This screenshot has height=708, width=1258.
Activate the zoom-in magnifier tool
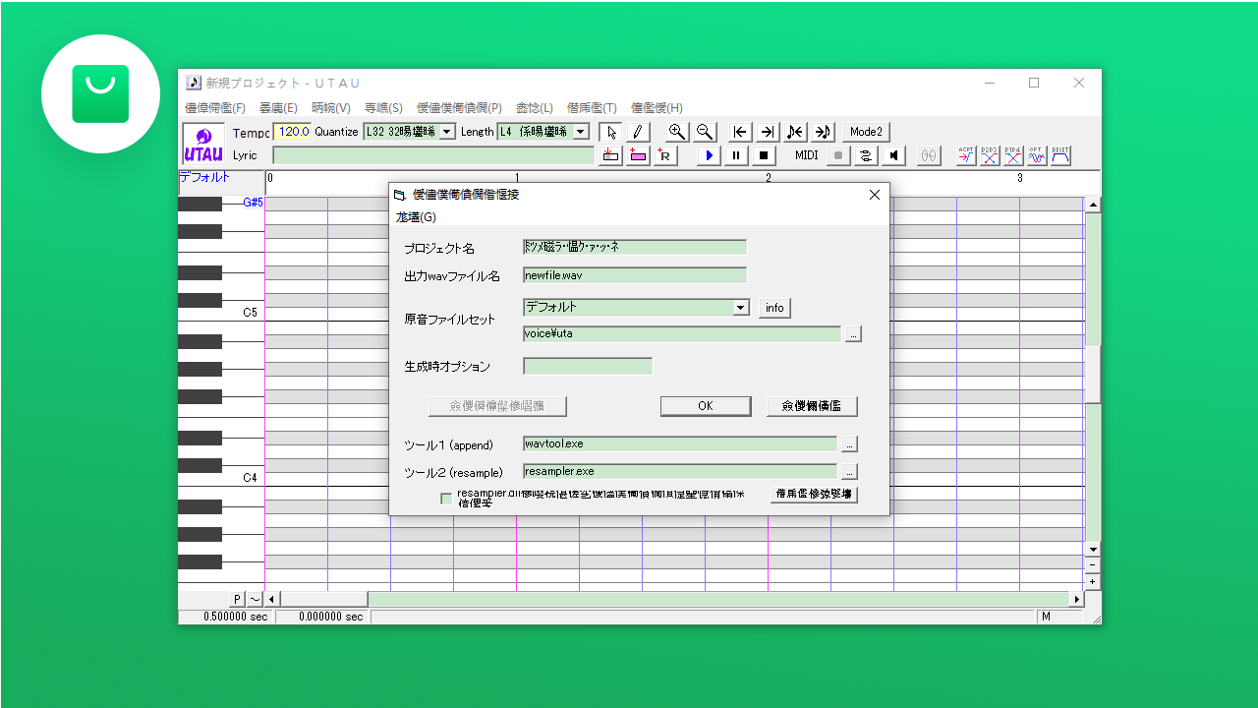tap(676, 131)
